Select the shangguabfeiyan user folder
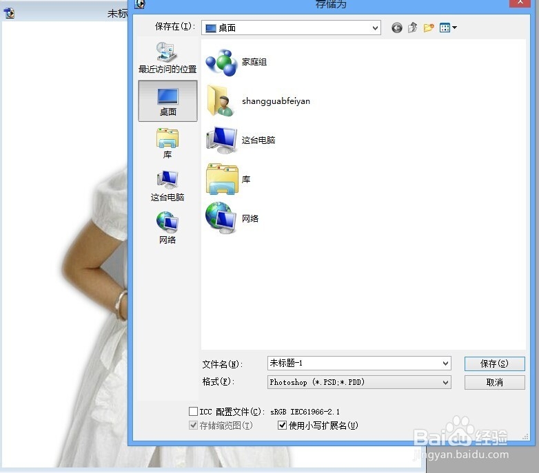 pos(258,101)
